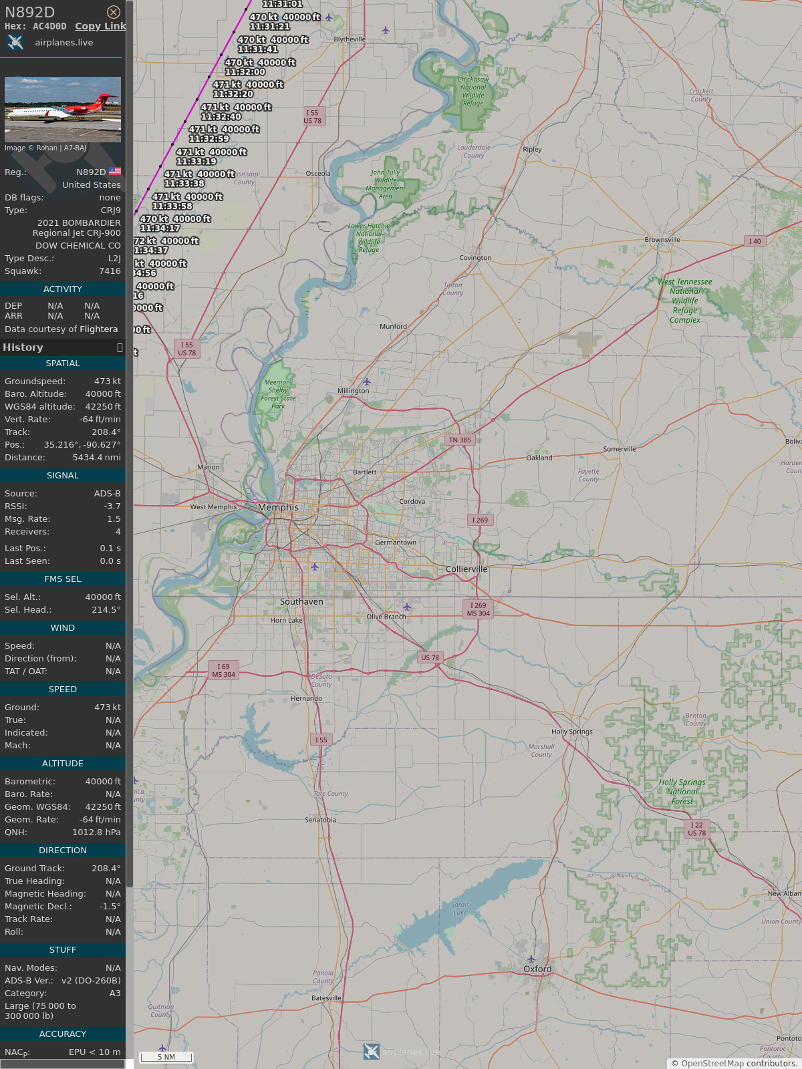Select the airport icon below Quitman County

(162, 1048)
